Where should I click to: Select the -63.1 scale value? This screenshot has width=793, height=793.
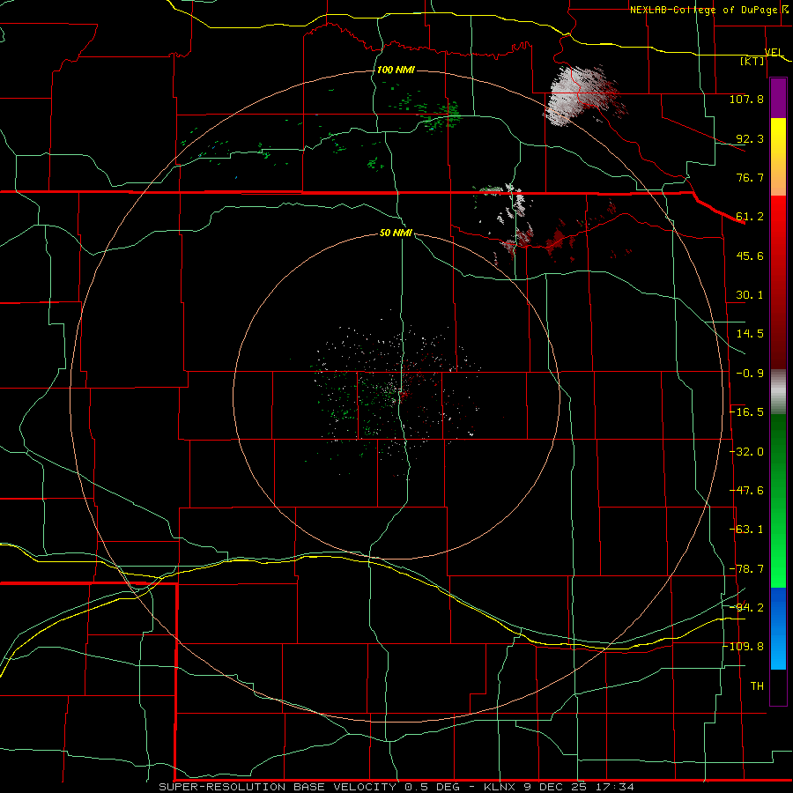tap(746, 530)
